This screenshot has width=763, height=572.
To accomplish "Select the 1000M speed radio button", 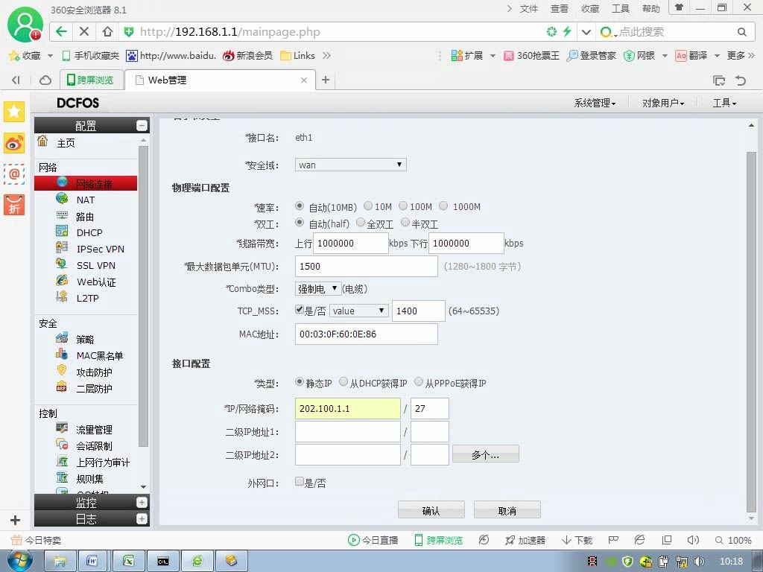I will point(443,206).
